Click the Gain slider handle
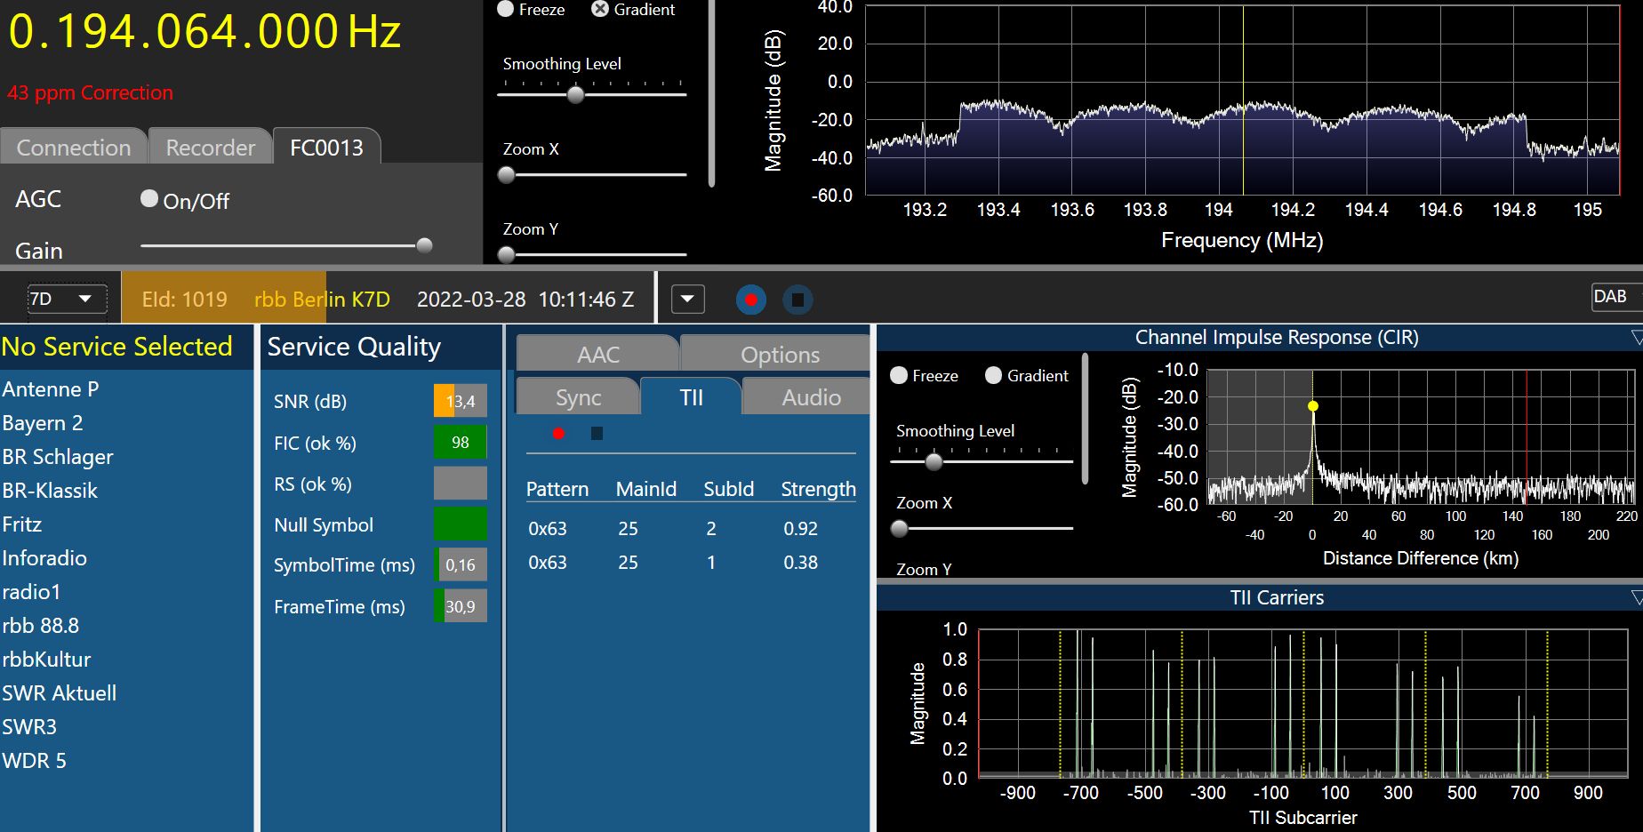This screenshot has height=832, width=1643. pyautogui.click(x=425, y=245)
